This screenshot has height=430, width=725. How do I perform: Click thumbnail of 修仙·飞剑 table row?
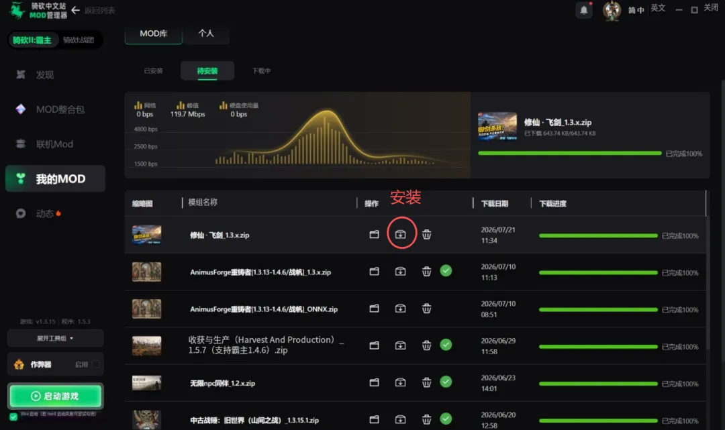(146, 235)
